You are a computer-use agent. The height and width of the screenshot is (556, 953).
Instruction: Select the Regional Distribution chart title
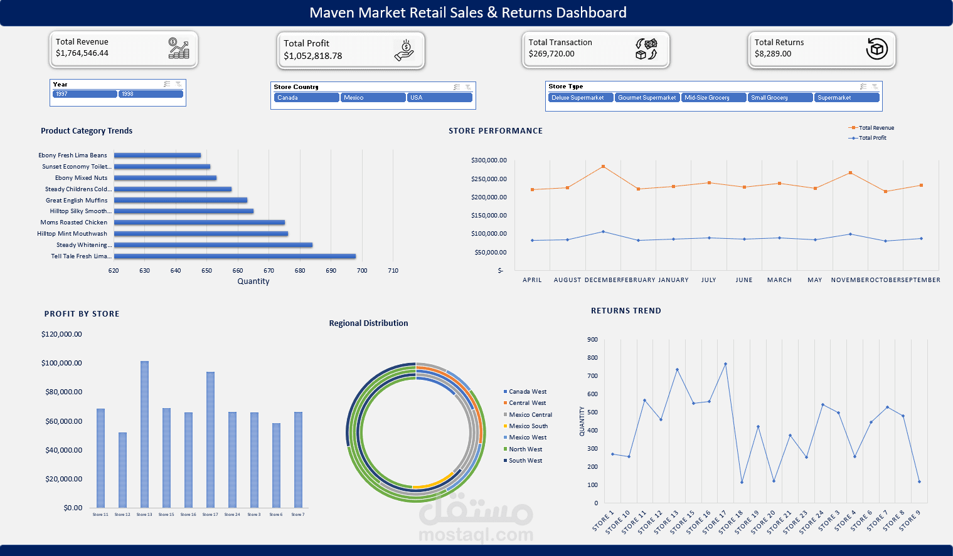pos(368,323)
